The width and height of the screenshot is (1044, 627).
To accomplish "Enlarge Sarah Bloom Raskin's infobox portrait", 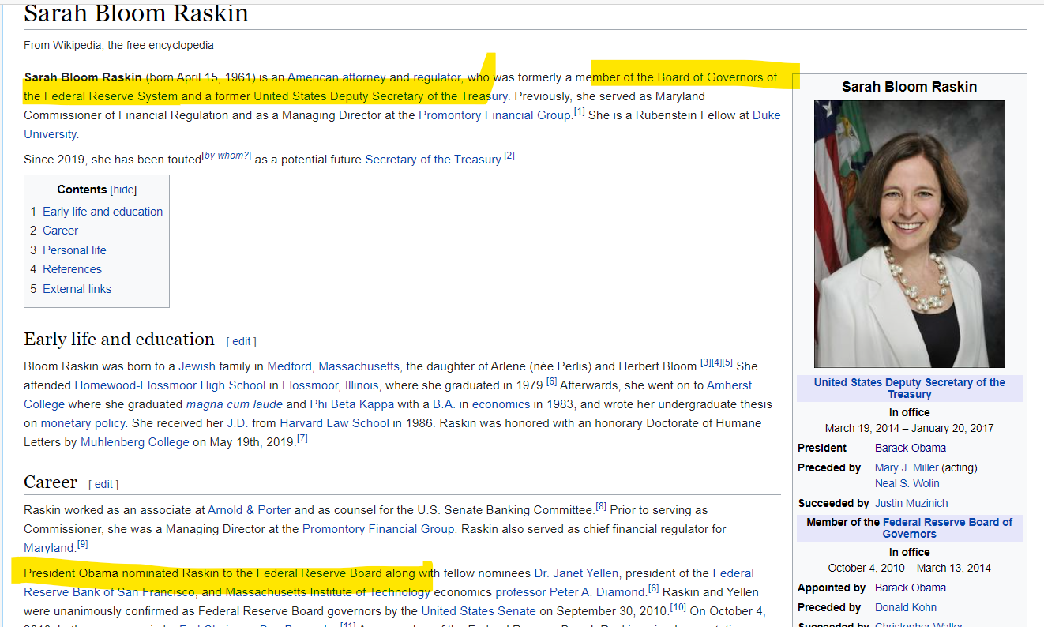I will [910, 234].
